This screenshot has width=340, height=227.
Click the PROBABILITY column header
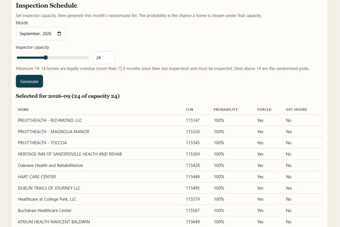226,109
